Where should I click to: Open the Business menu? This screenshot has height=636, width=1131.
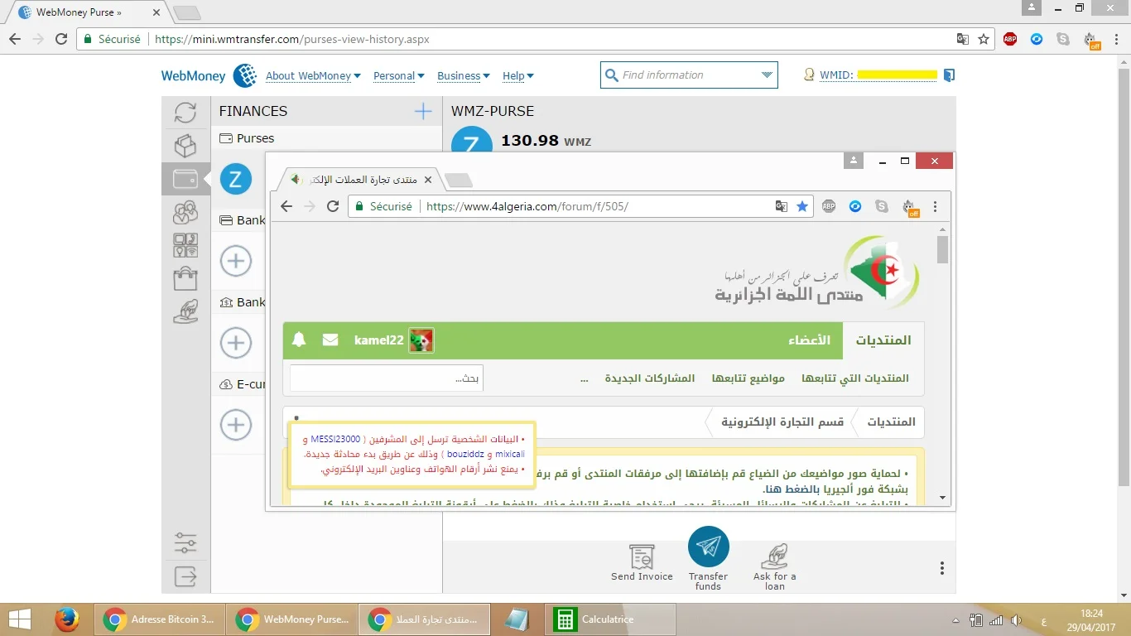pos(463,75)
